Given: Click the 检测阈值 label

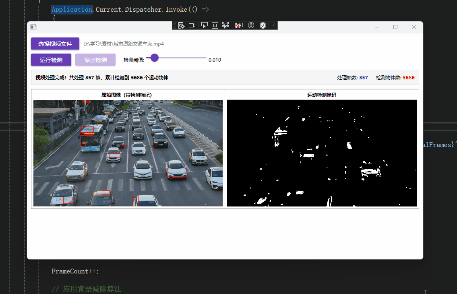Looking at the screenshot, I should (x=134, y=60).
